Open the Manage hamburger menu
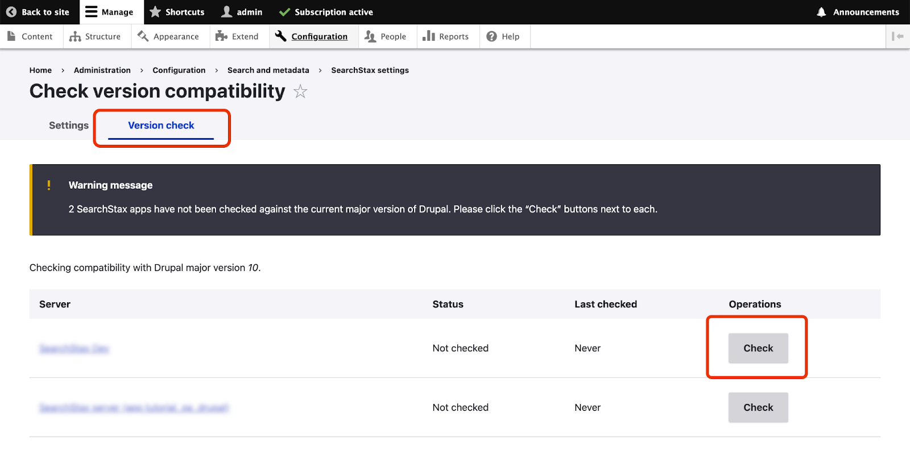 91,12
